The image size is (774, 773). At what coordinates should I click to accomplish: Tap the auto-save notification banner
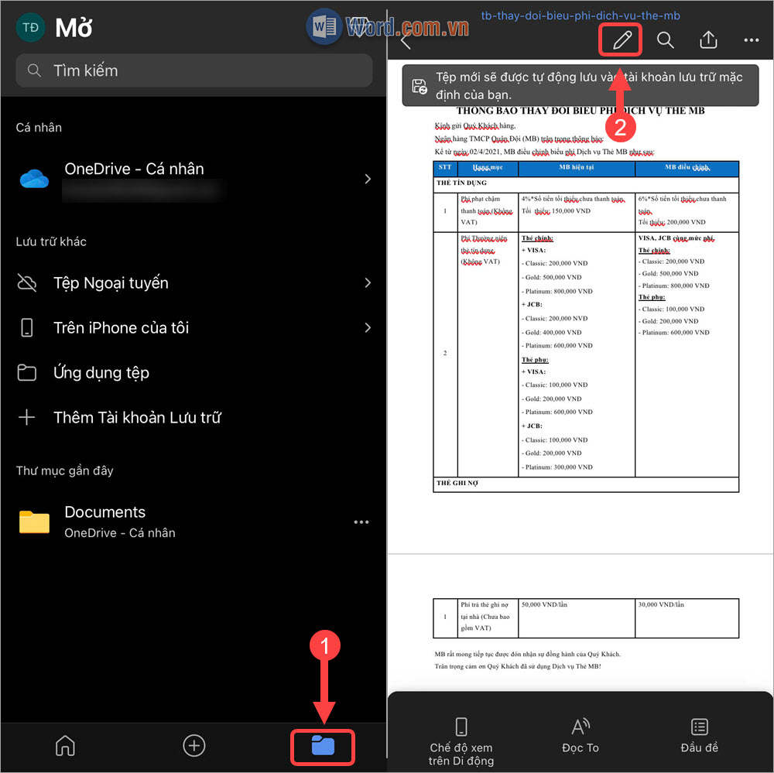coord(580,85)
